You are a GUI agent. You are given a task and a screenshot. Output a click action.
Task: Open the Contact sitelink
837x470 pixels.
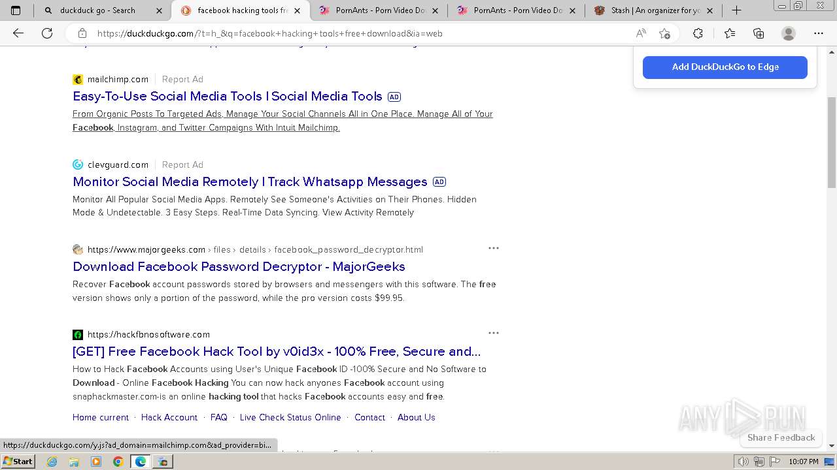(x=369, y=417)
